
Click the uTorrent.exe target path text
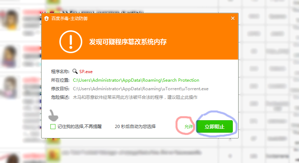point(141,89)
